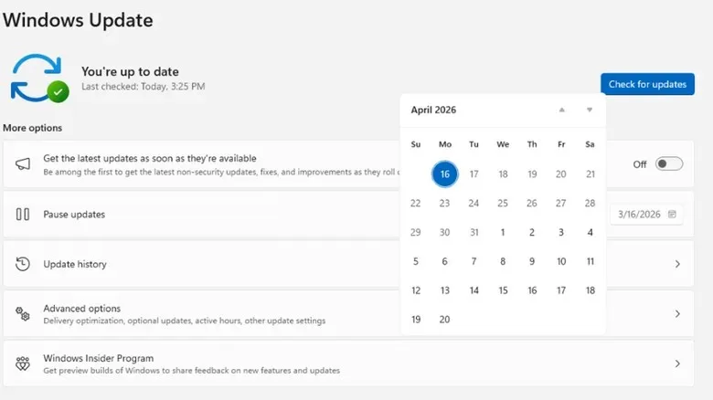Click the Pause updates label
713x400 pixels.
[74, 215]
